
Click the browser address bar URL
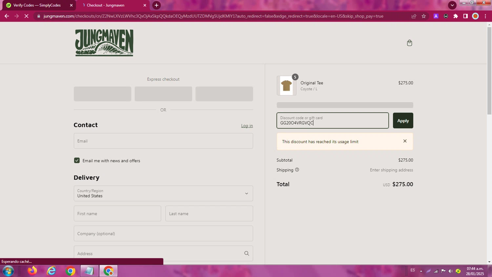click(213, 16)
